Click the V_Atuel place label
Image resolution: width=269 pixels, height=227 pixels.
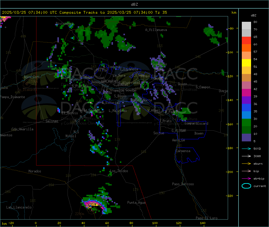[x=154, y=110]
